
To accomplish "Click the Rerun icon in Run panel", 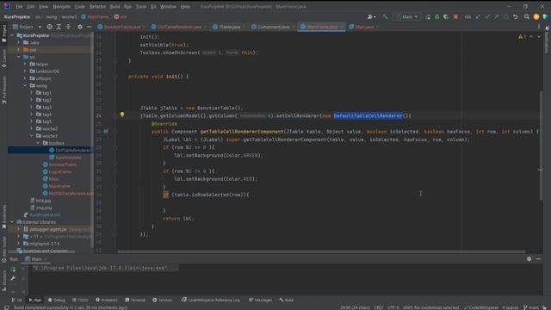I will 13,270.
